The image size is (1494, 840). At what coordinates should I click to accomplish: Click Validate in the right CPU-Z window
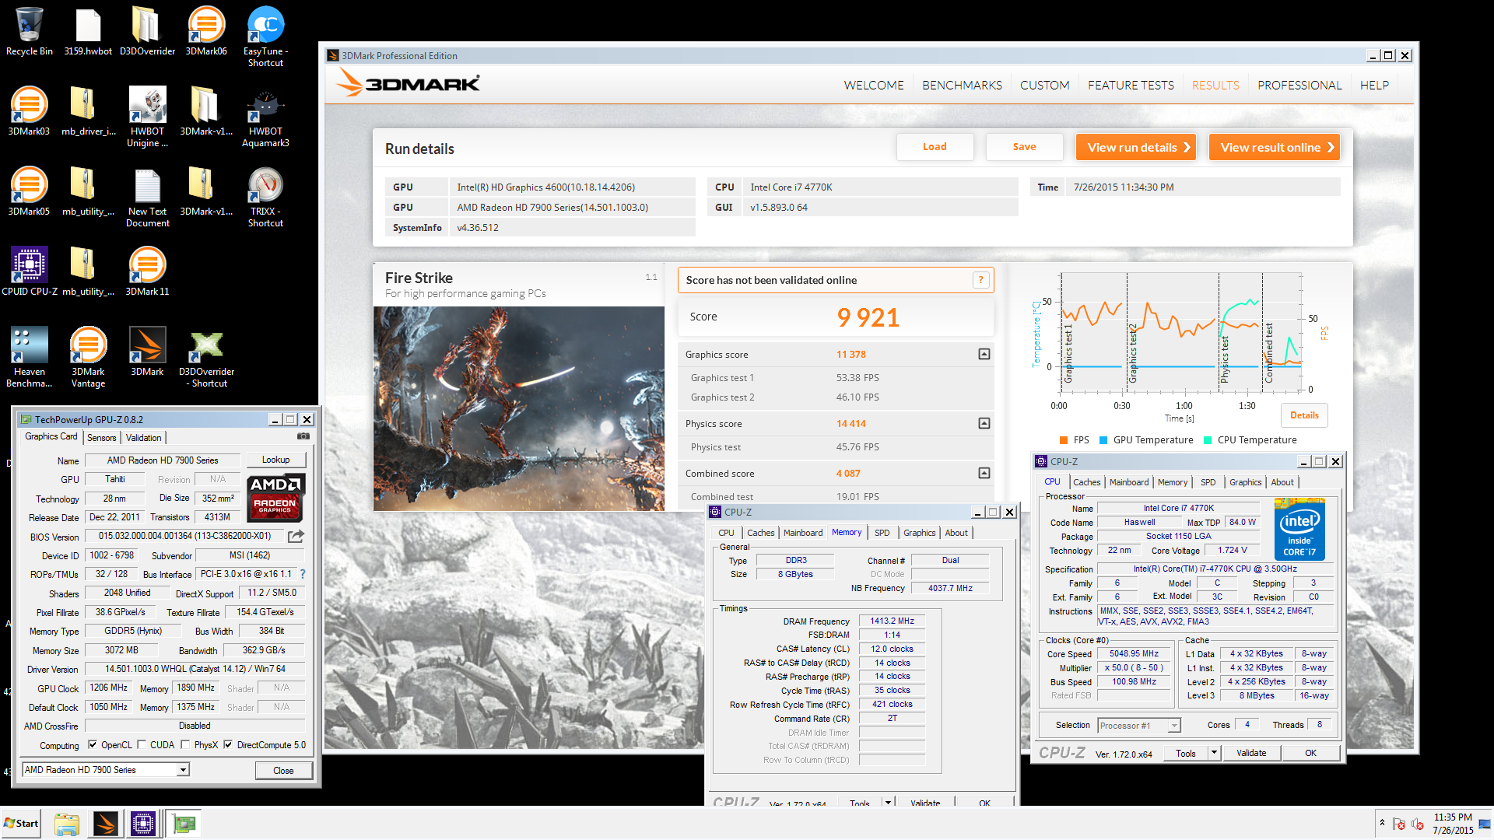(1251, 753)
